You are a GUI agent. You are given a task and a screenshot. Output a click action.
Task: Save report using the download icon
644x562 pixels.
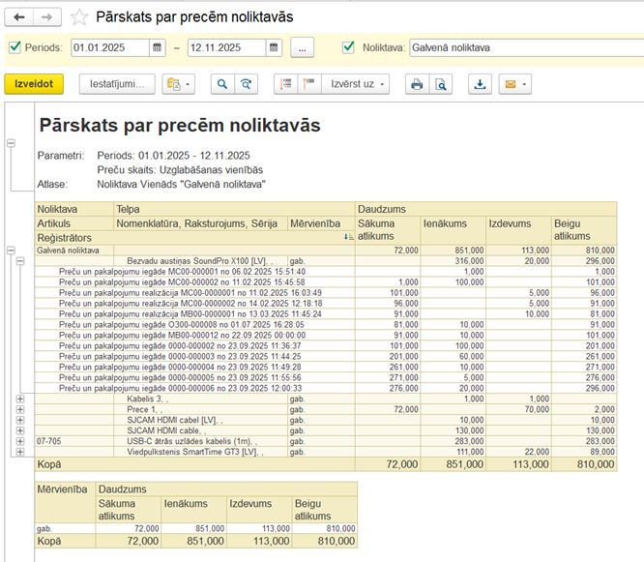point(479,84)
